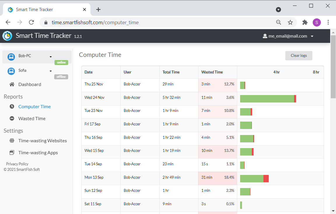
Task: Open the account menu for me_email@mail.com
Action: 312,36
